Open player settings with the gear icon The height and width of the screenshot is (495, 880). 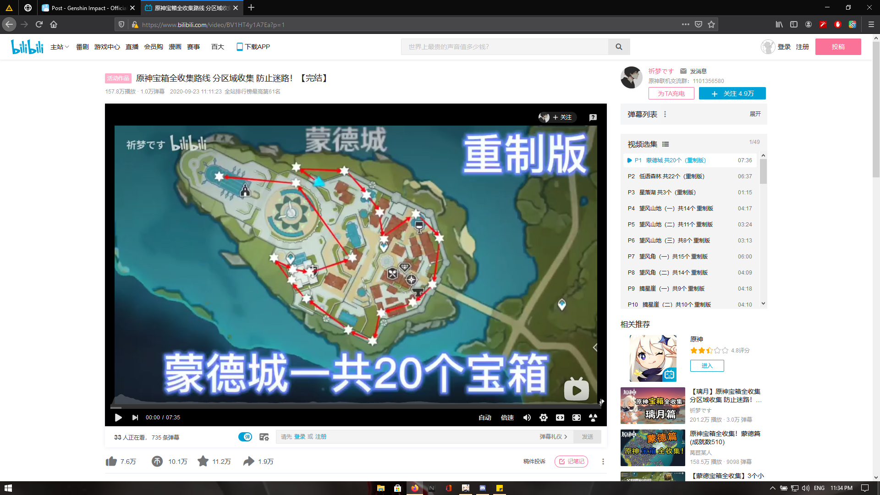(x=544, y=418)
